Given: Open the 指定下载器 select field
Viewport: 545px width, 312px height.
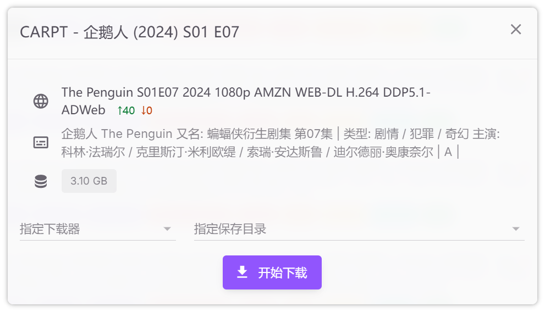Looking at the screenshot, I should (88, 229).
